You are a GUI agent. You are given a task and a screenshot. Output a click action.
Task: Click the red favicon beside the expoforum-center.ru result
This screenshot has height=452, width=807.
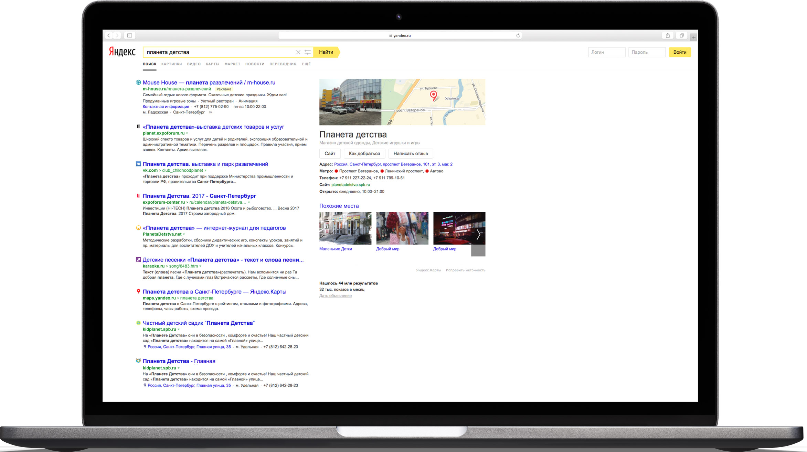tap(138, 196)
